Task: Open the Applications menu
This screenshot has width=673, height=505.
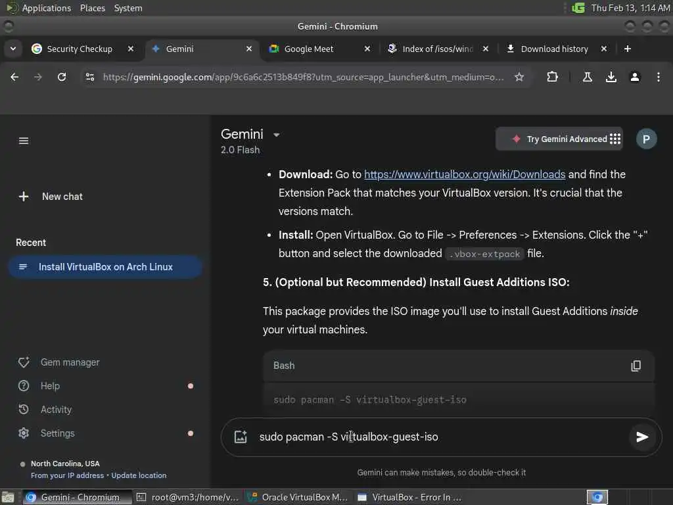Action: (x=47, y=8)
